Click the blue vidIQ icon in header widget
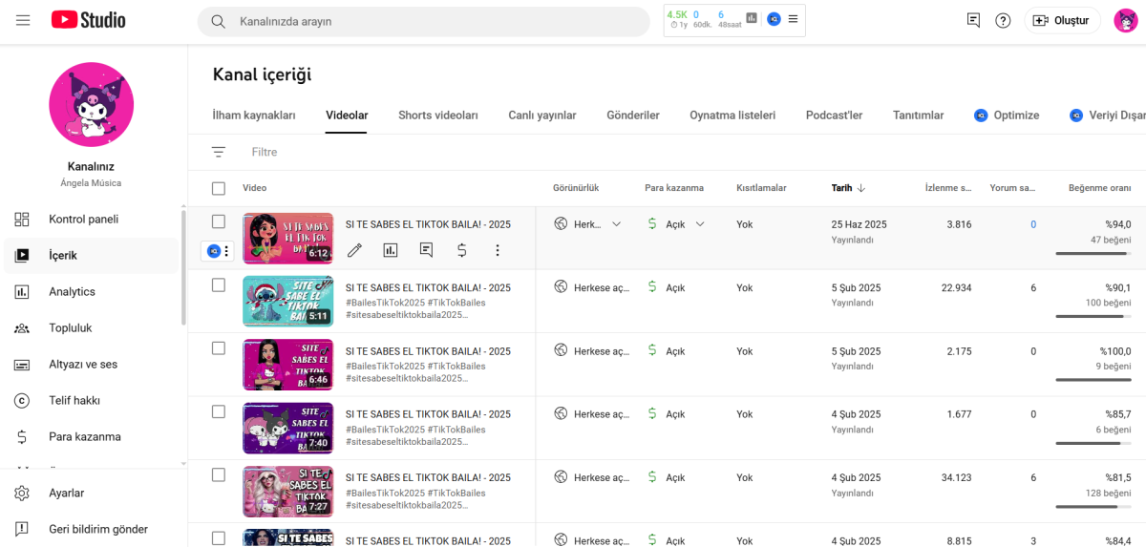 pyautogui.click(x=774, y=18)
